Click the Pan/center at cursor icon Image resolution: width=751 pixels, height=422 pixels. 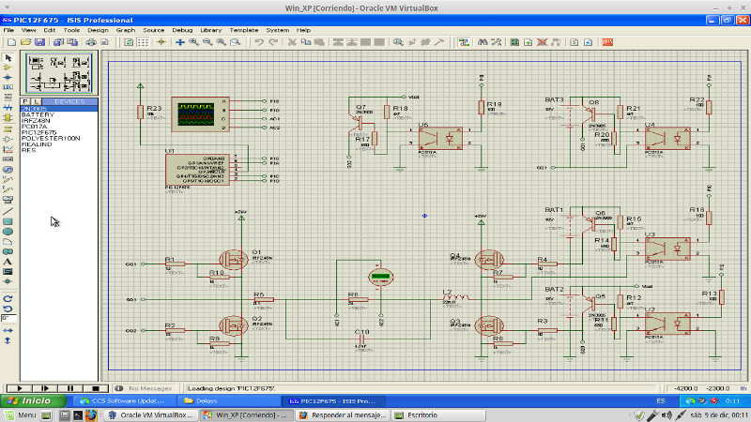[180, 42]
